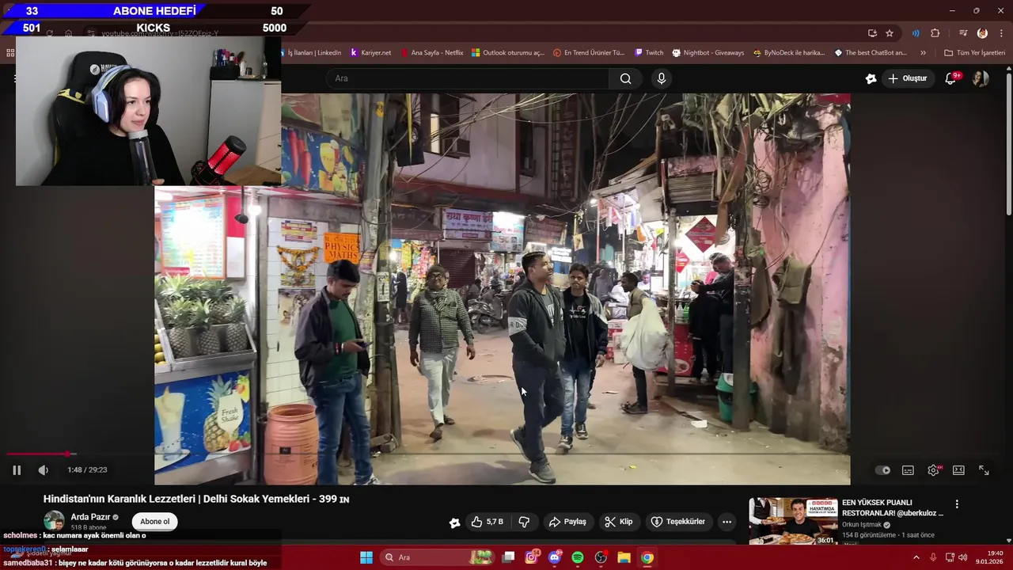Open the Ana Sayfa - Netflix bookmark

point(431,53)
